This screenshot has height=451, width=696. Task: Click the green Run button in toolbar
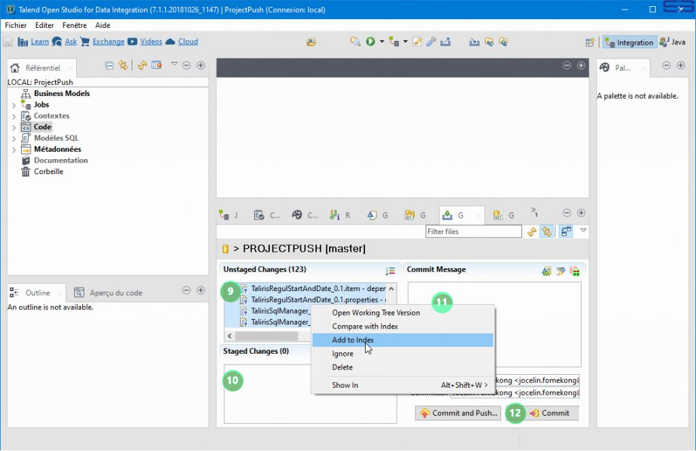point(370,41)
